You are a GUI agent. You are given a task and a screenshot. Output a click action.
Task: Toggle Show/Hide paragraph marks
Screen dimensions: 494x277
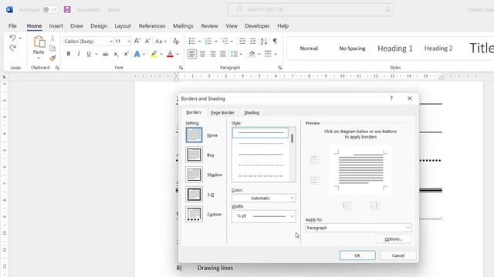[x=275, y=41]
